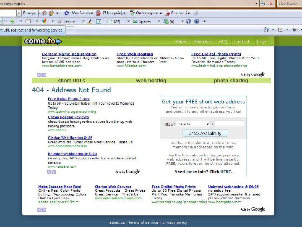
Task: Click the about us footer link
Action: pos(117,222)
